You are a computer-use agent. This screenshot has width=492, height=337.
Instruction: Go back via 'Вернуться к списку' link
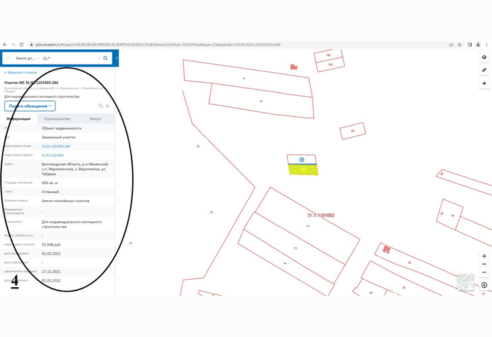pos(21,73)
